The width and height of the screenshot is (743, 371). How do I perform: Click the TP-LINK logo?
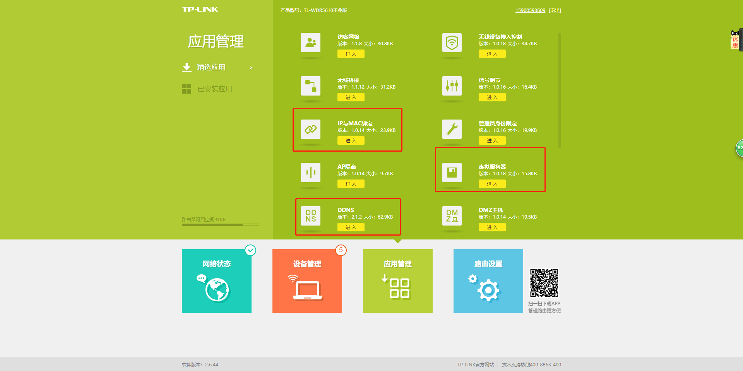coord(200,9)
